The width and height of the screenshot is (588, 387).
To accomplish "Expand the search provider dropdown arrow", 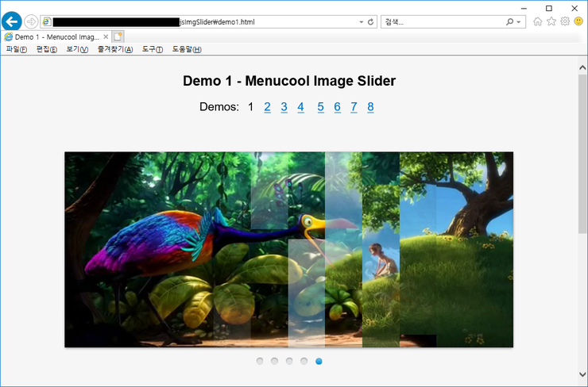I will pyautogui.click(x=520, y=22).
